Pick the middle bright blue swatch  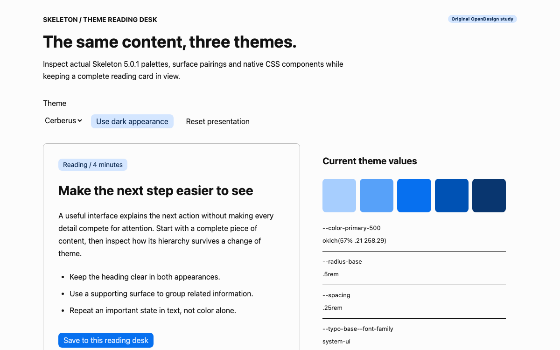click(414, 196)
